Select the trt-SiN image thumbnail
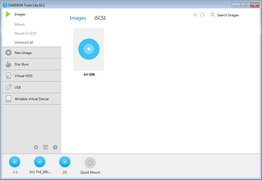 click(88, 49)
